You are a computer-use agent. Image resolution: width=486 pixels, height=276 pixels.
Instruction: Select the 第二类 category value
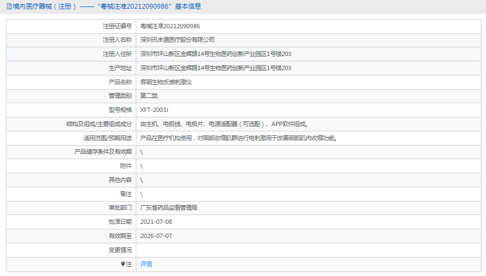pos(149,96)
